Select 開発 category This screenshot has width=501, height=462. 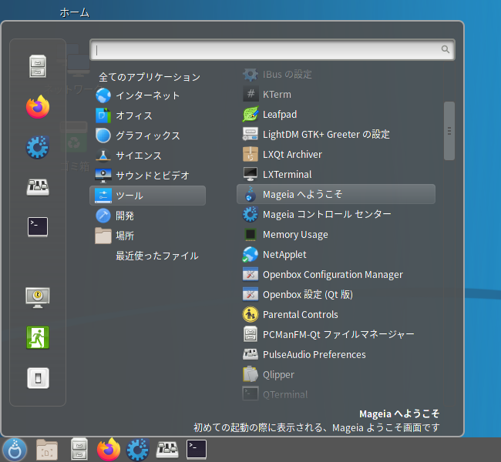[x=148, y=216]
